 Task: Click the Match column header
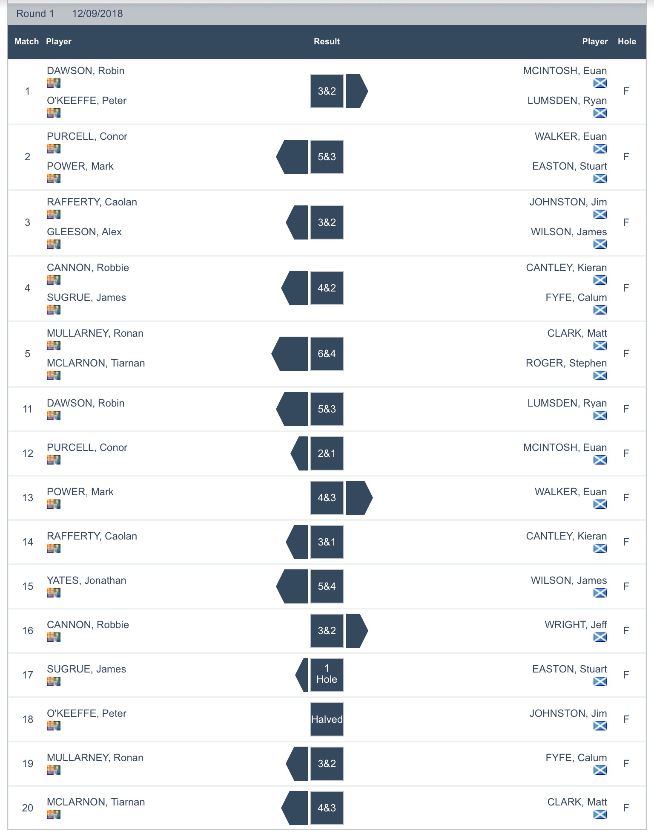pos(26,41)
